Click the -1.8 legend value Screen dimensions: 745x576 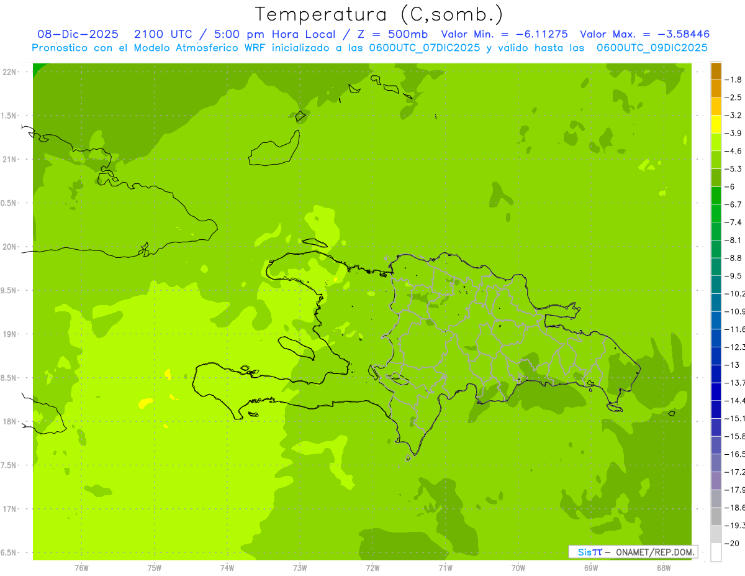pyautogui.click(x=733, y=80)
